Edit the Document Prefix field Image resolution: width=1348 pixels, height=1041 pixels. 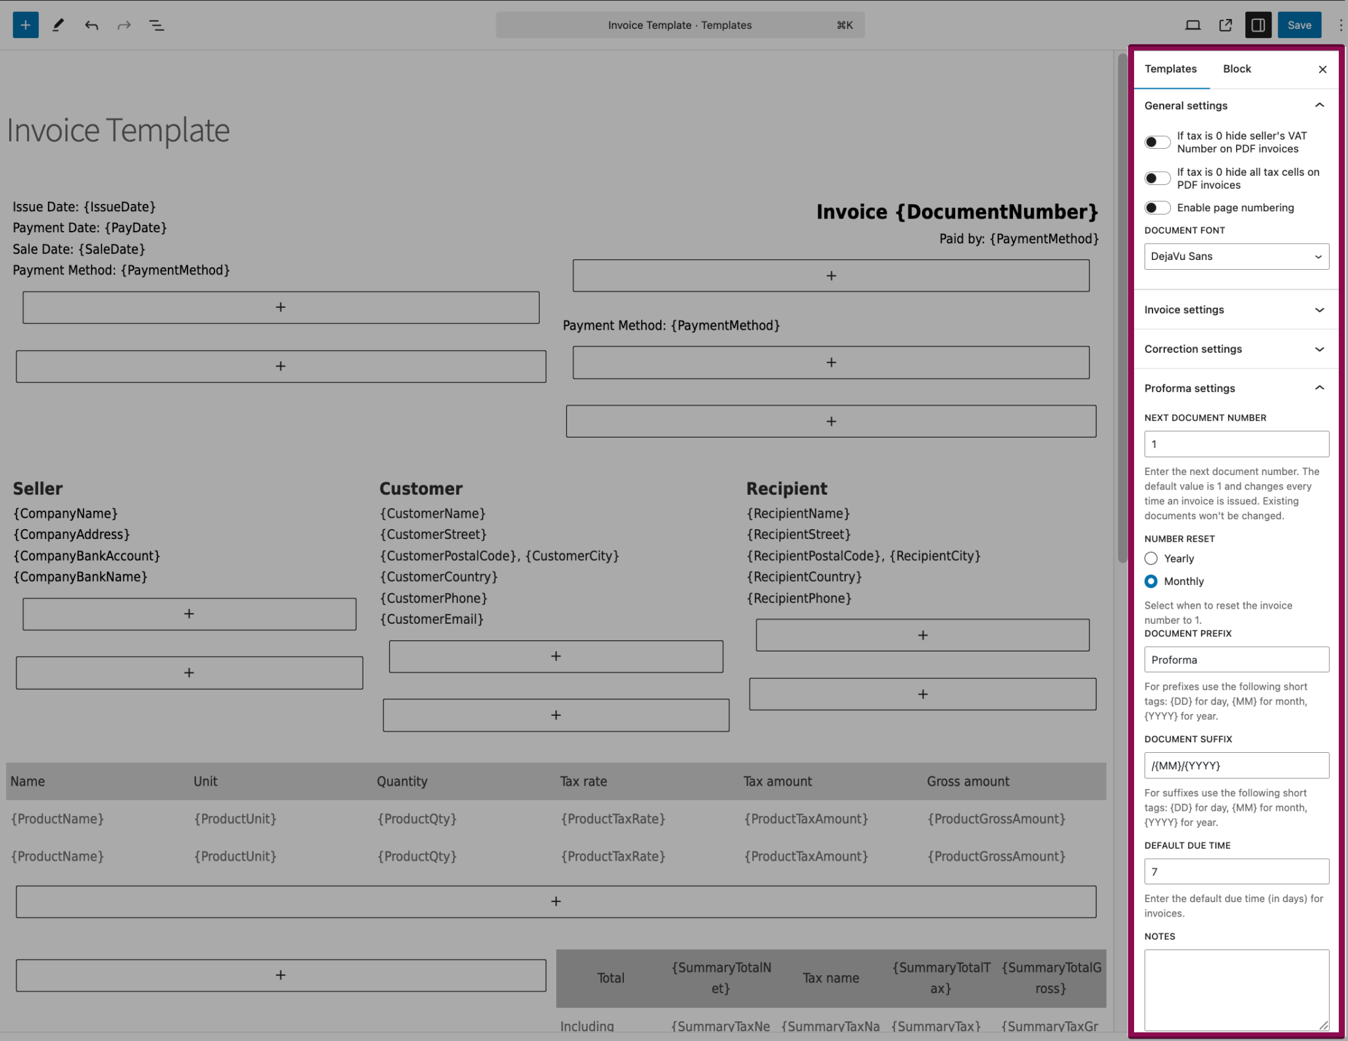pyautogui.click(x=1236, y=659)
